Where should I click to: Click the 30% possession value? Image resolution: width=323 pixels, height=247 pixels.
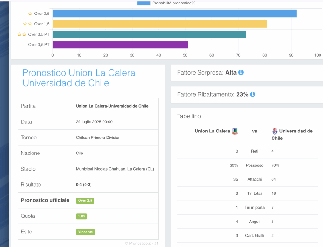(x=234, y=166)
